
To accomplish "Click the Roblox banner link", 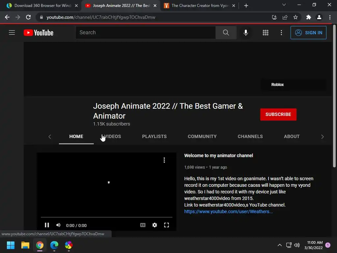I will point(277,85).
